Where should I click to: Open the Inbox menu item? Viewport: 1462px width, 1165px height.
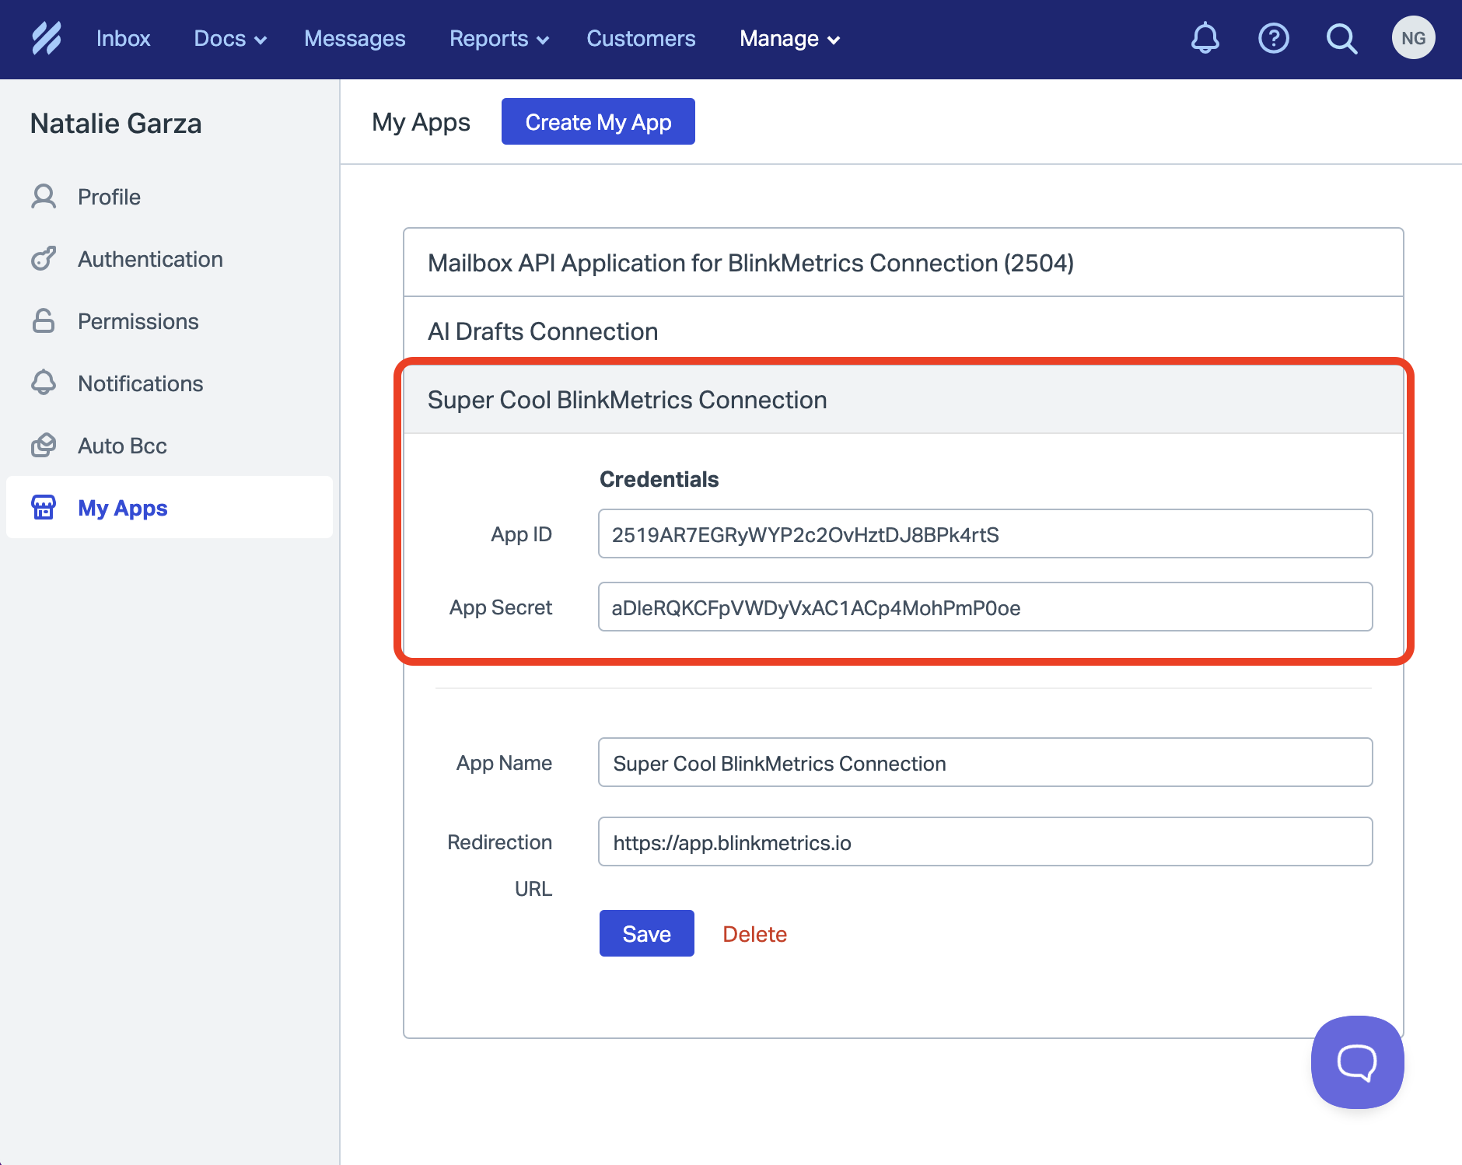point(124,38)
